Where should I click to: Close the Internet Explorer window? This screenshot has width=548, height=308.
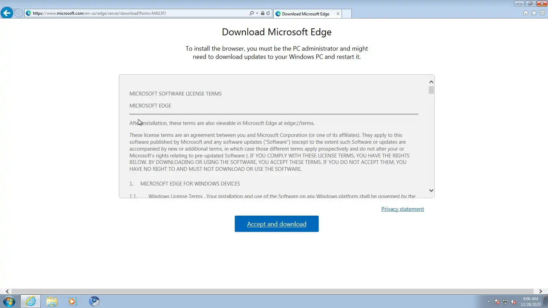click(x=542, y=4)
